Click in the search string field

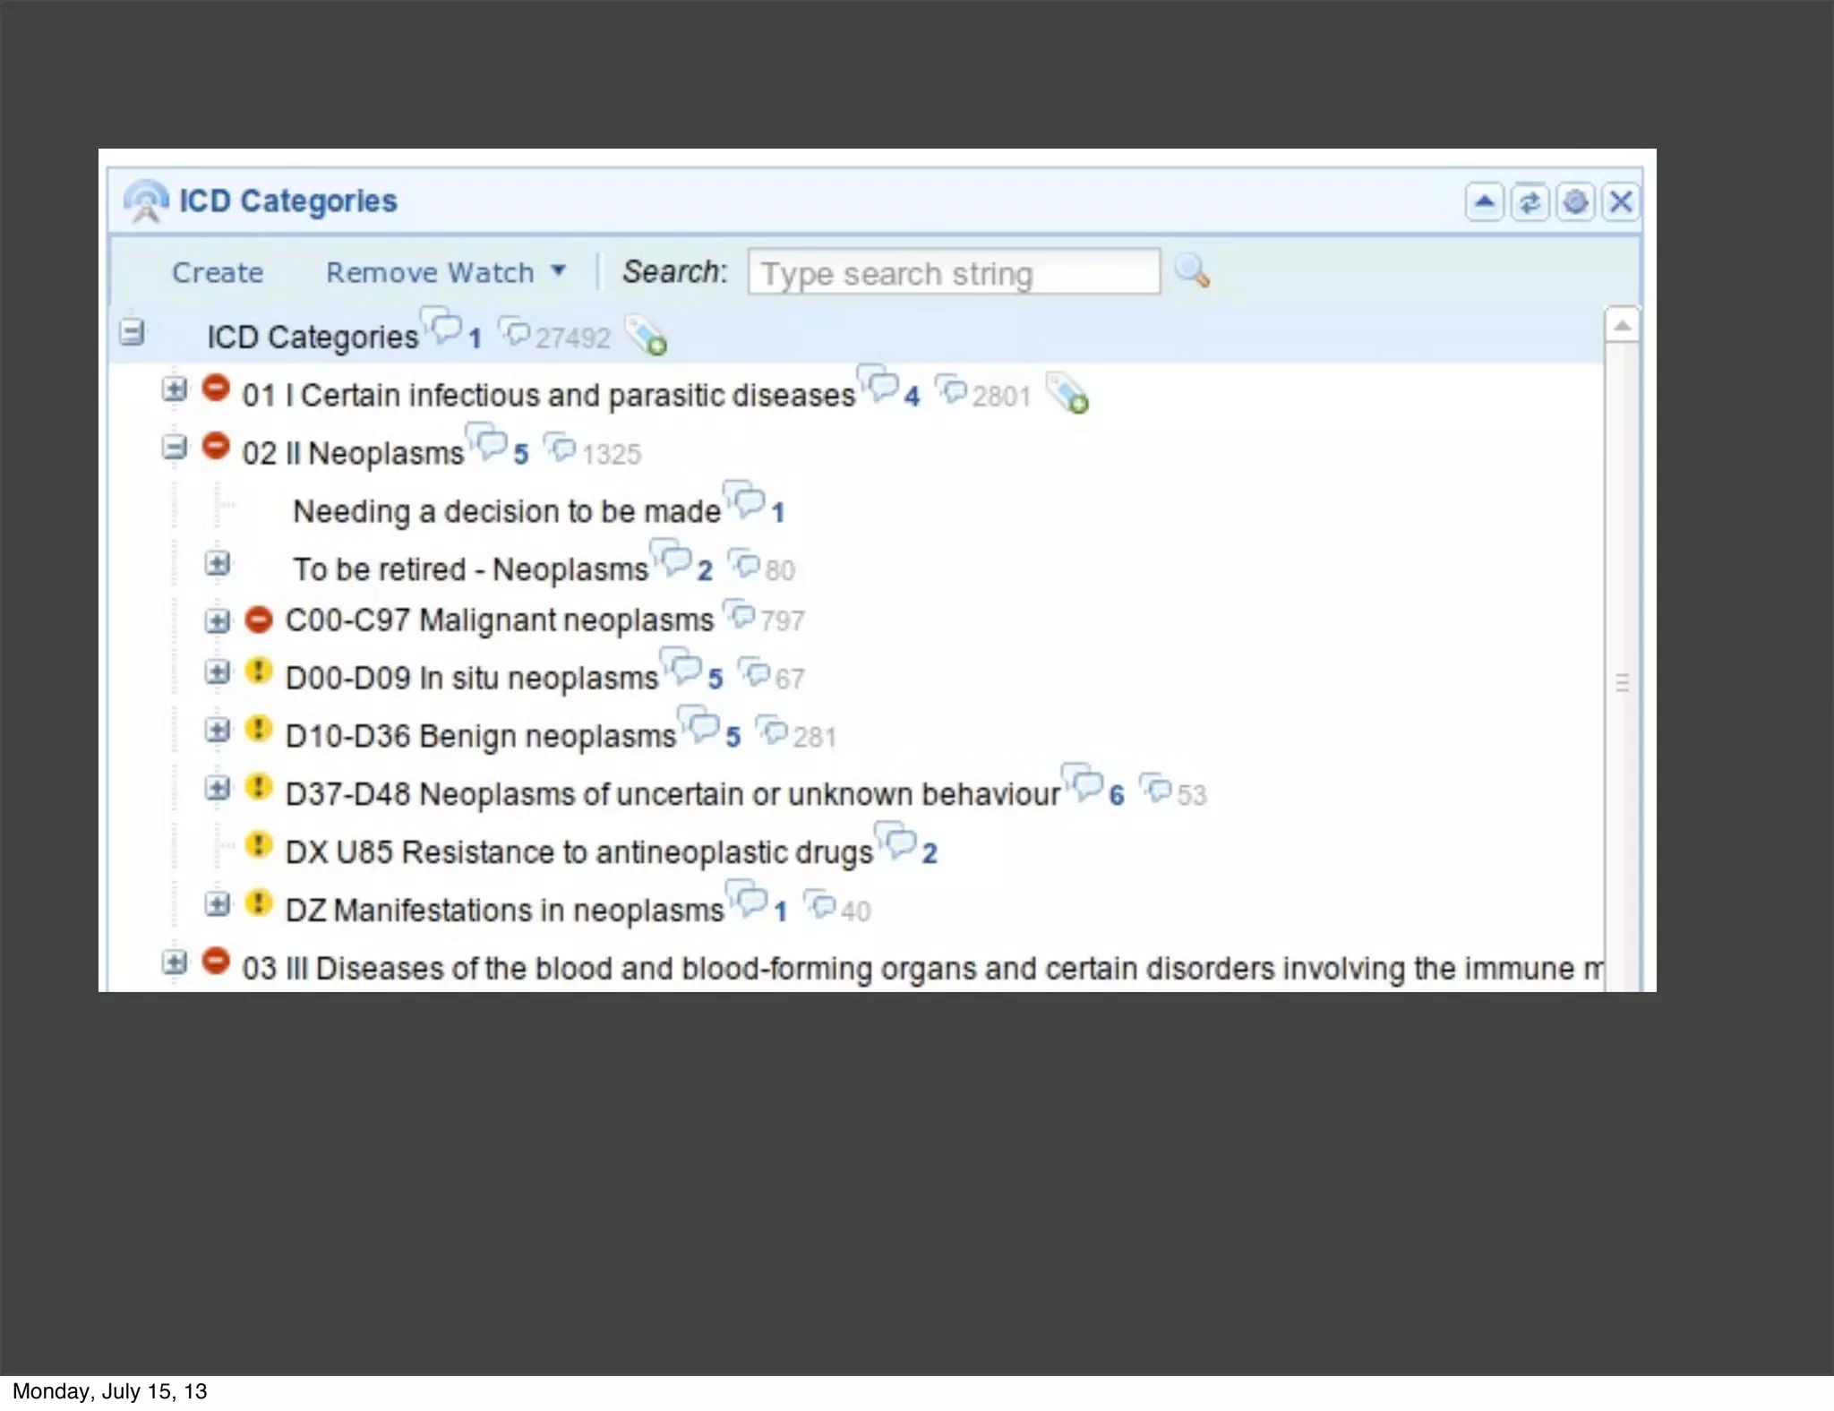point(953,272)
